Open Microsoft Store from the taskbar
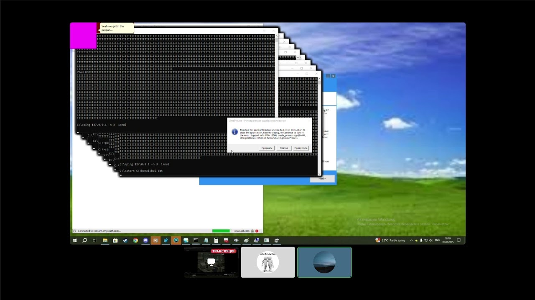This screenshot has height=300, width=535. point(115,240)
